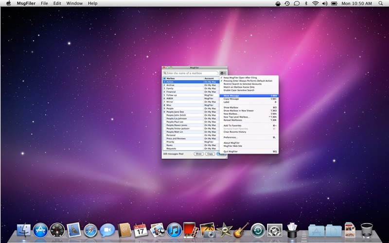Click the battery menu bar icon

(334, 3)
